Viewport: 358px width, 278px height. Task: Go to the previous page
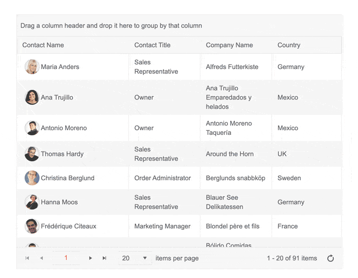(x=41, y=258)
